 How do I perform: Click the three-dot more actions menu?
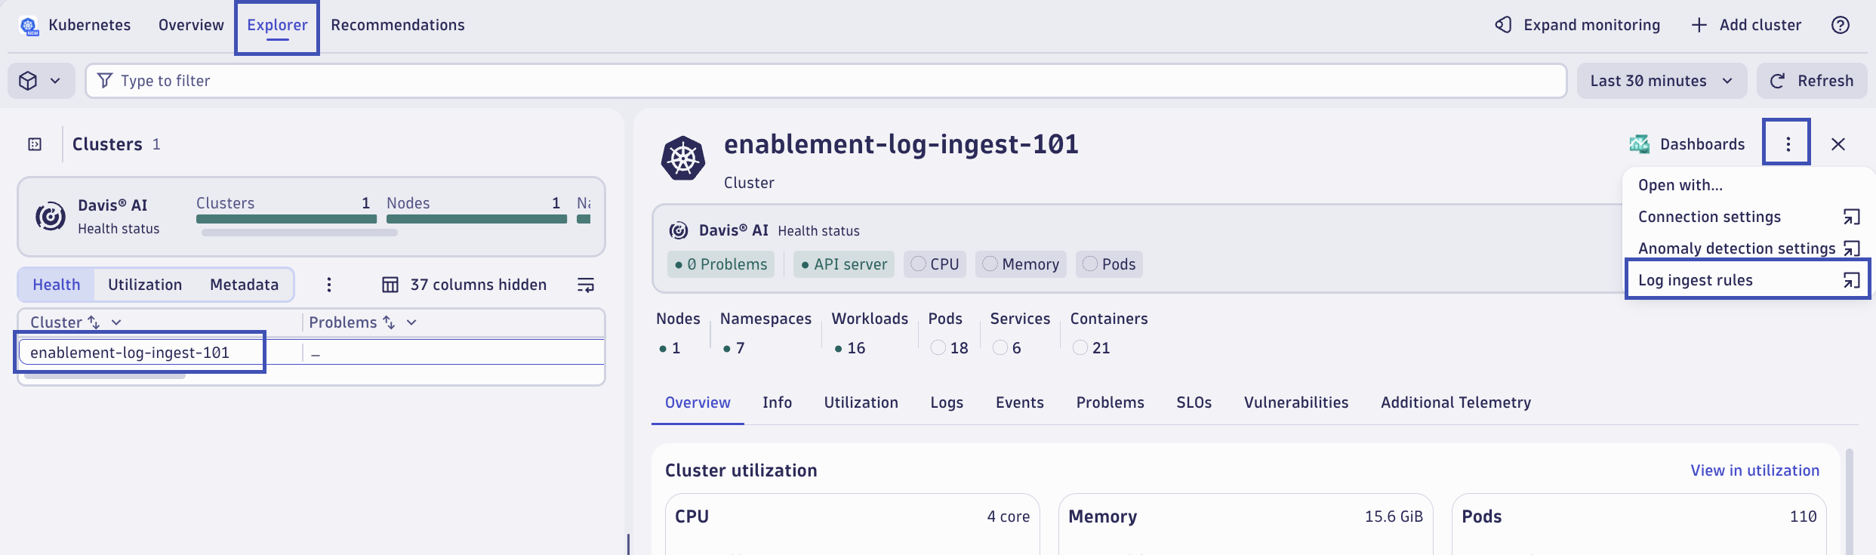(x=1788, y=144)
